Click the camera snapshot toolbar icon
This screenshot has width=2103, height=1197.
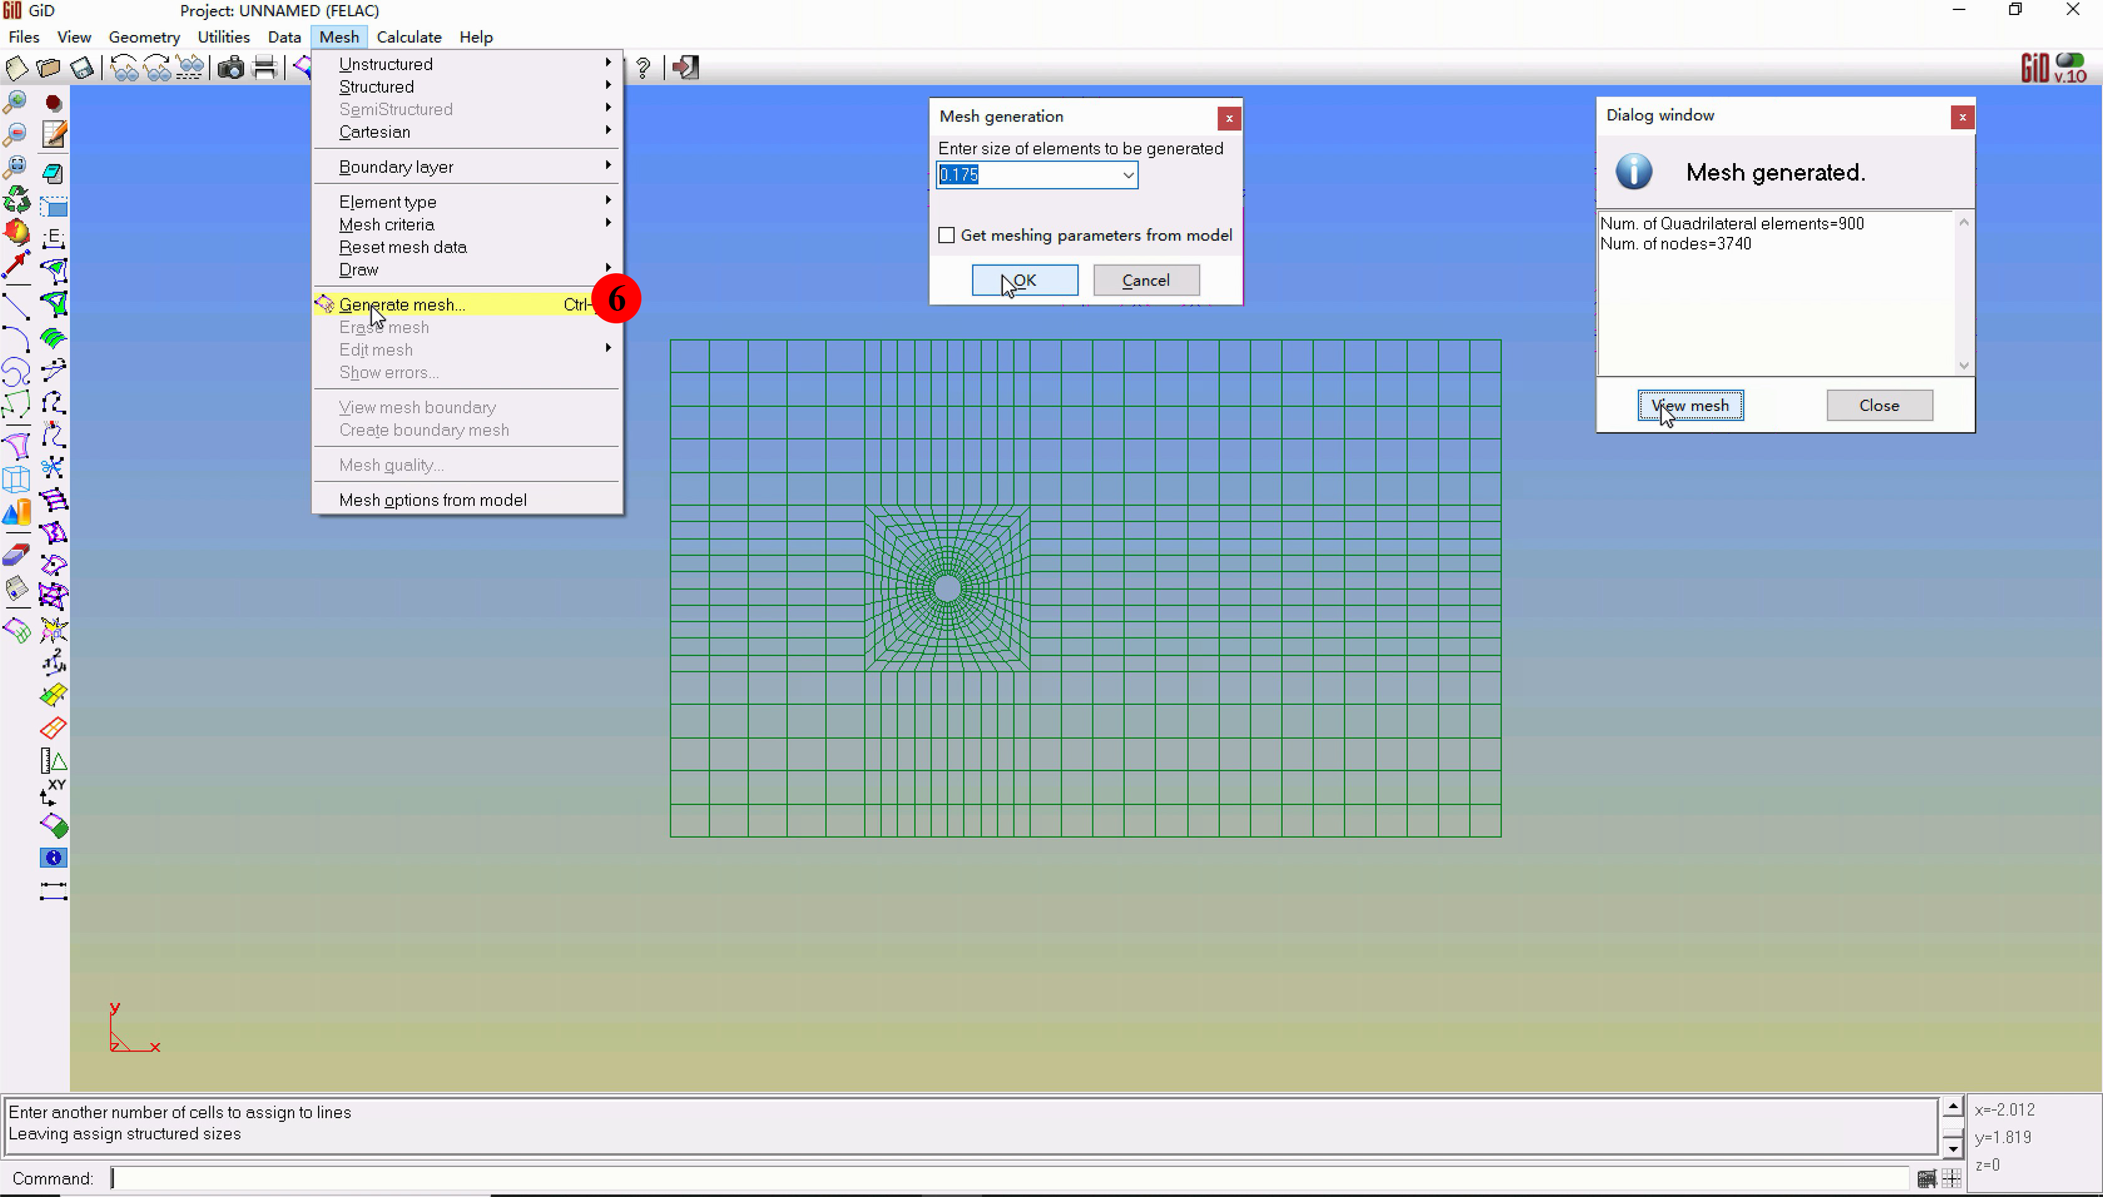(230, 68)
